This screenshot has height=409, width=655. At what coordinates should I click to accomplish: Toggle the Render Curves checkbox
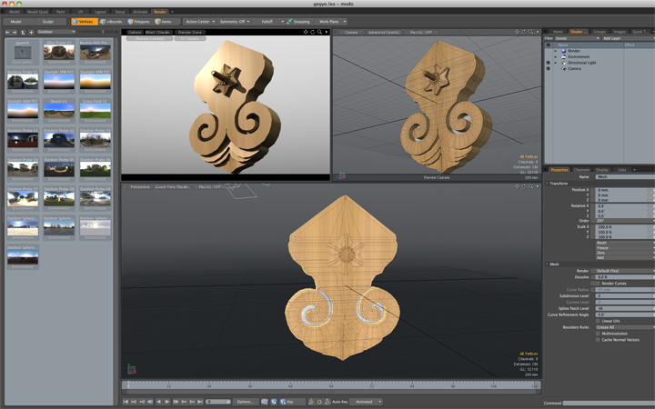598,284
